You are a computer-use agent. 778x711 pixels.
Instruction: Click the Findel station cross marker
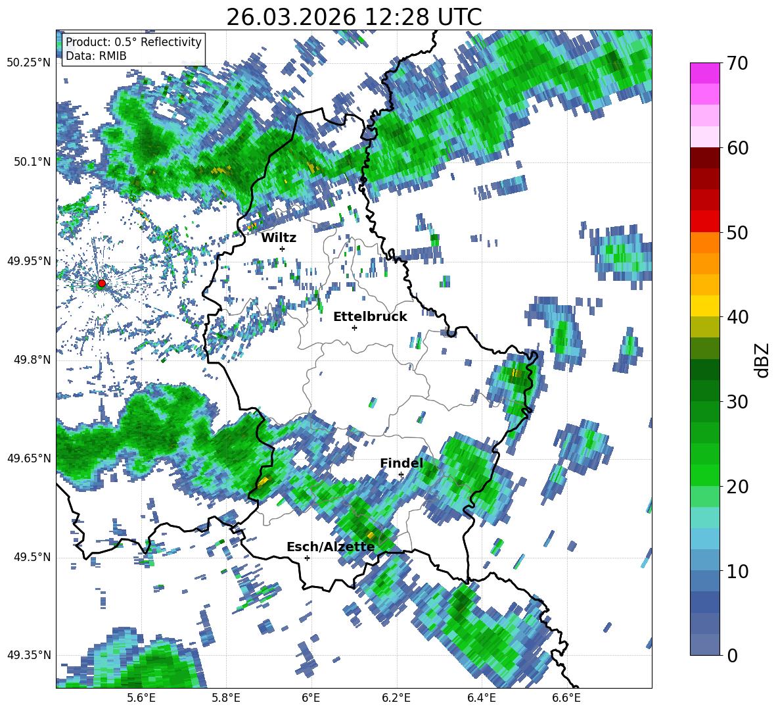pos(401,475)
